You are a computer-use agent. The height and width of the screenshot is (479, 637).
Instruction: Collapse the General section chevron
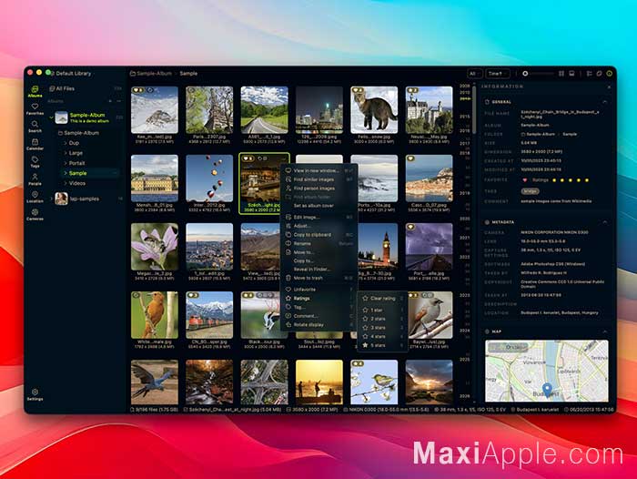[605, 102]
